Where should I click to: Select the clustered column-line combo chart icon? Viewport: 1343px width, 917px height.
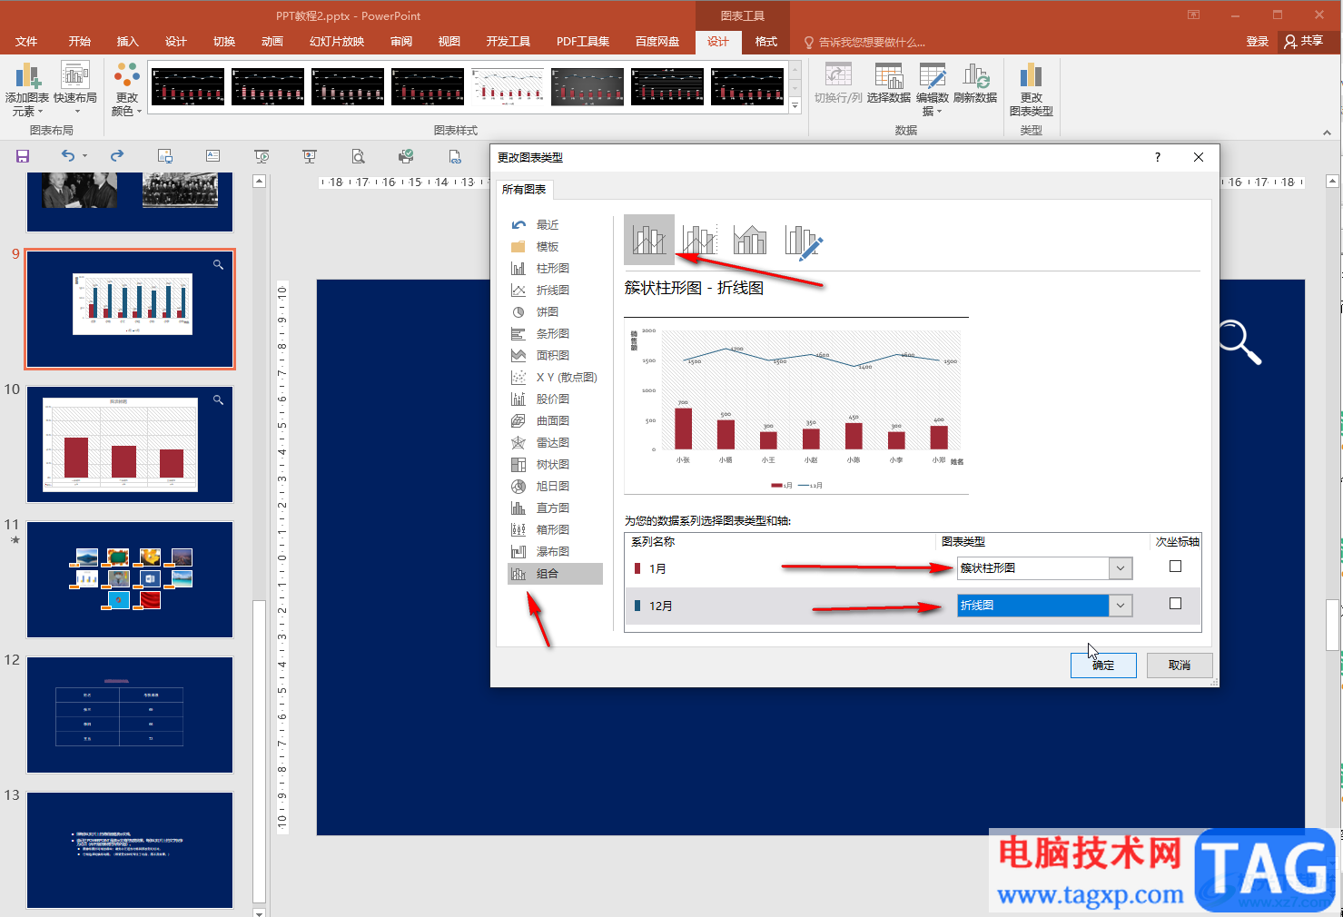click(649, 240)
